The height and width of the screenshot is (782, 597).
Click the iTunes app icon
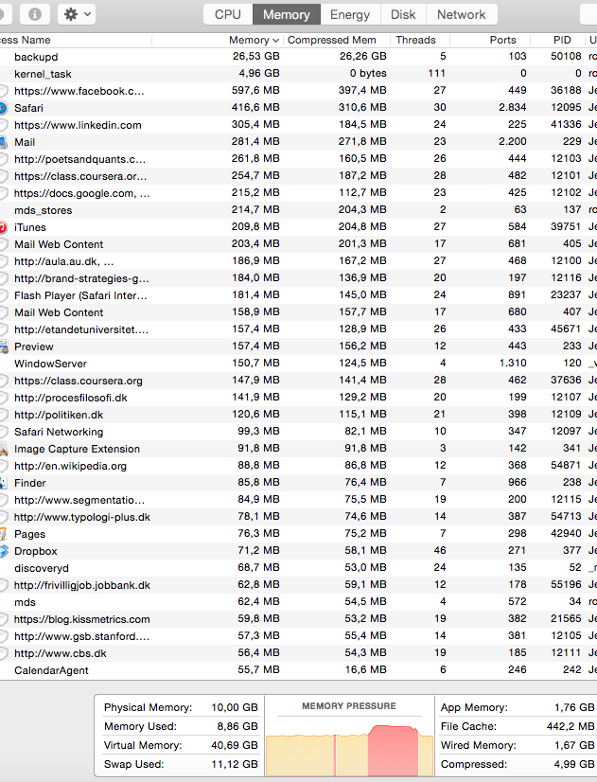[3, 227]
